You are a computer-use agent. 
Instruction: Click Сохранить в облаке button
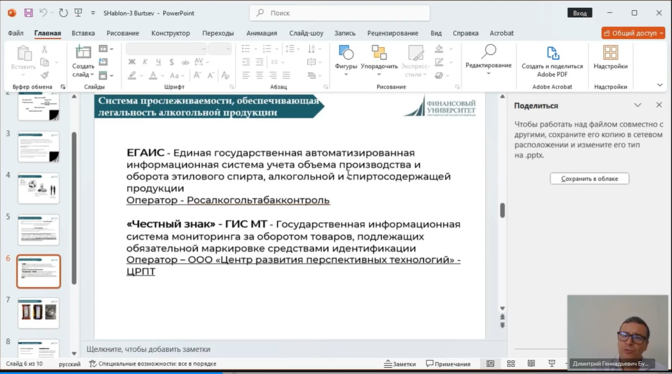[x=589, y=178]
